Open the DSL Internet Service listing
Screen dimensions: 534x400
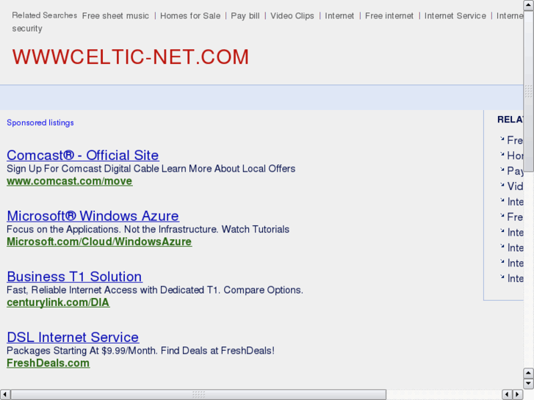click(x=73, y=337)
